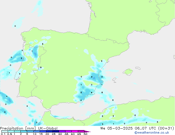Click the 40–45 mm magenta legend band
The height and width of the screenshot is (135, 175).
75,131
